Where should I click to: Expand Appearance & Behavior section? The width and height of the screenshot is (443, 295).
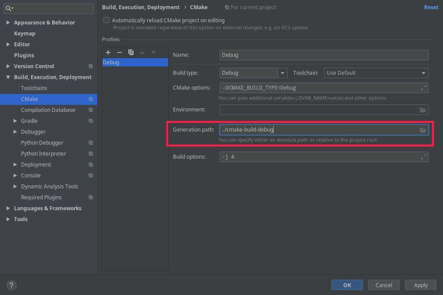click(8, 23)
